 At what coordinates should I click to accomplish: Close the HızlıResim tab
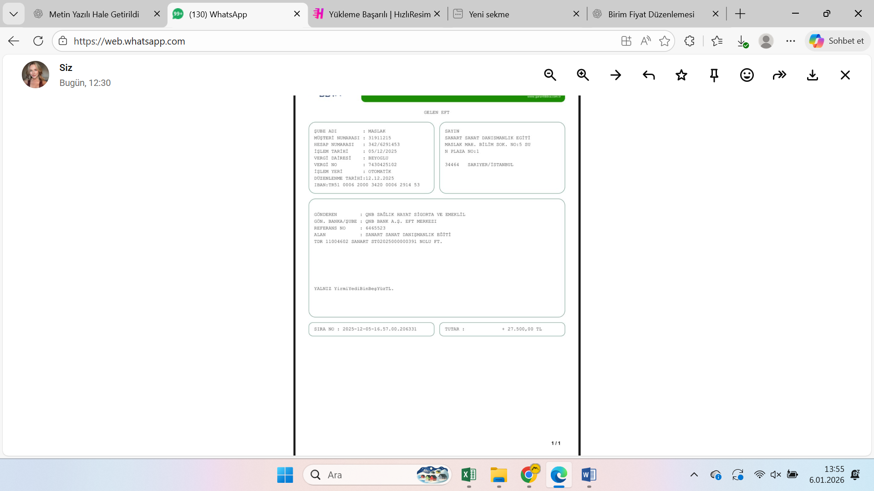(437, 14)
